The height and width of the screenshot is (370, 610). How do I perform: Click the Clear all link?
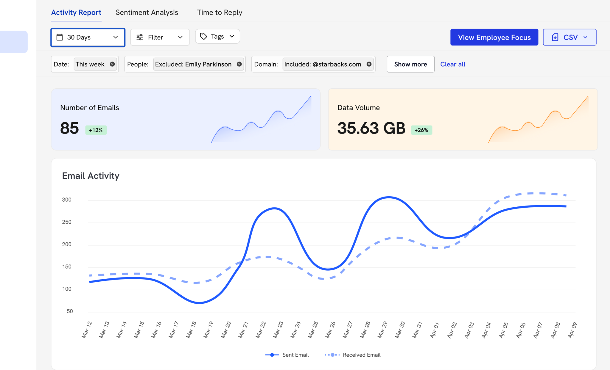[452, 64]
